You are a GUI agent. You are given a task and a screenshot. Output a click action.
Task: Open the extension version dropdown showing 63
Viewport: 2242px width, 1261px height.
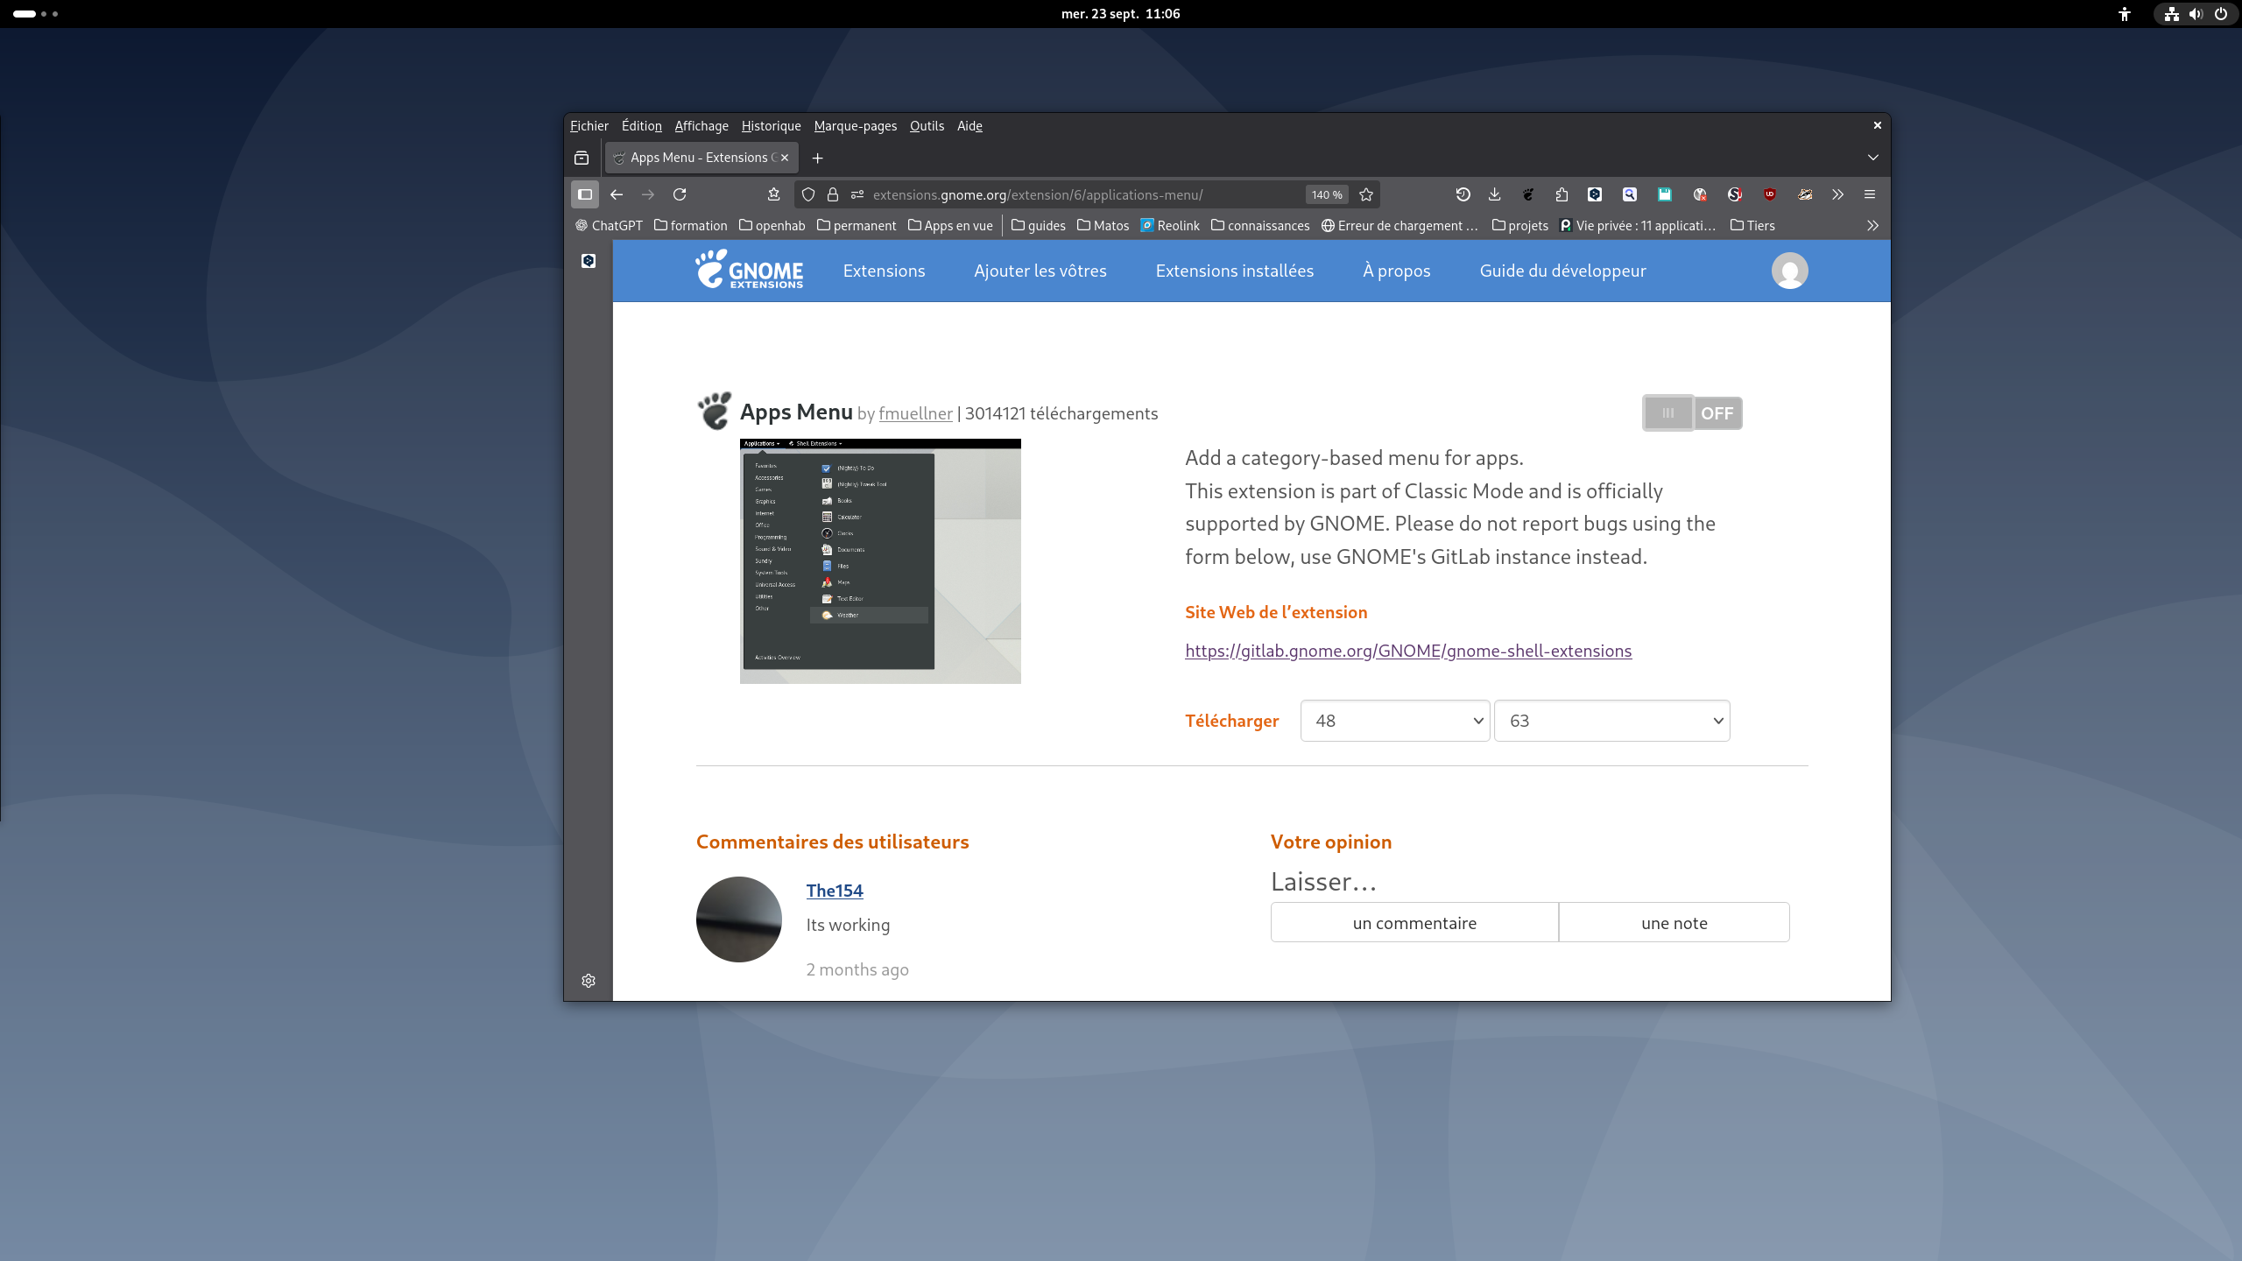[x=1612, y=721]
